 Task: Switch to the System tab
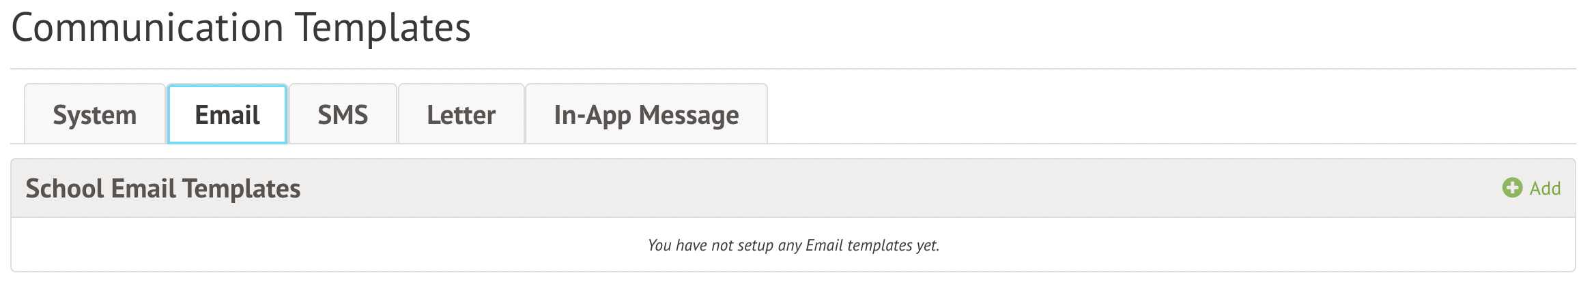pos(95,115)
